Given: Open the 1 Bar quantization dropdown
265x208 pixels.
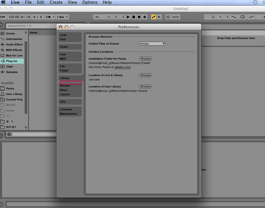Looking at the screenshot, I should click(62, 17).
